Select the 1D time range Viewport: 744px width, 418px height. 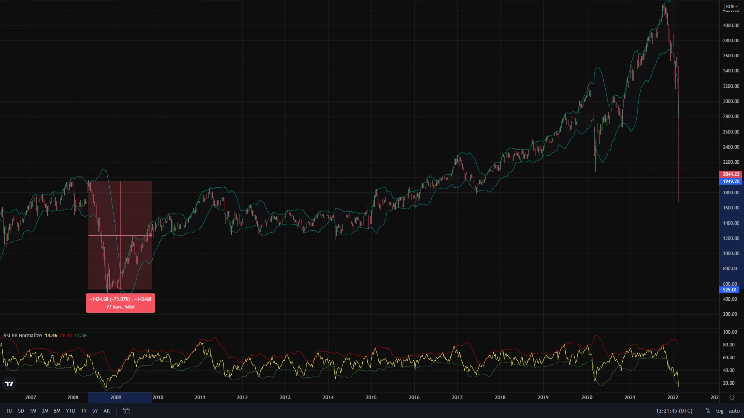tap(9, 411)
